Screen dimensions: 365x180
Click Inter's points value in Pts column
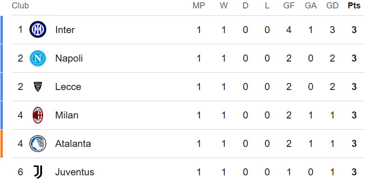pos(354,30)
